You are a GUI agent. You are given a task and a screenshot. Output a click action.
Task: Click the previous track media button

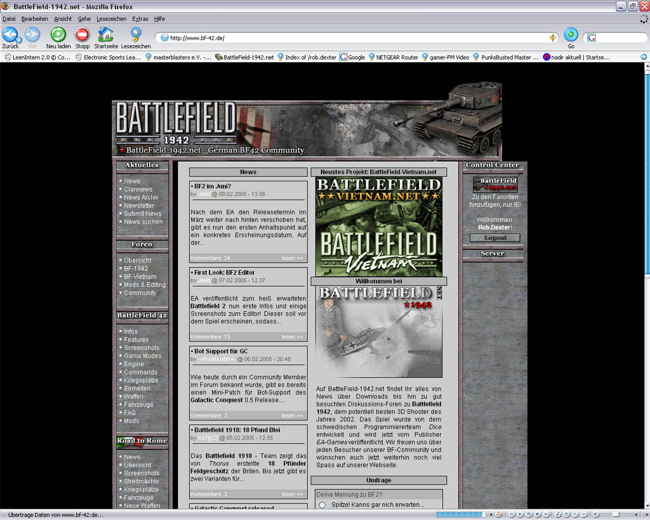pos(512,514)
